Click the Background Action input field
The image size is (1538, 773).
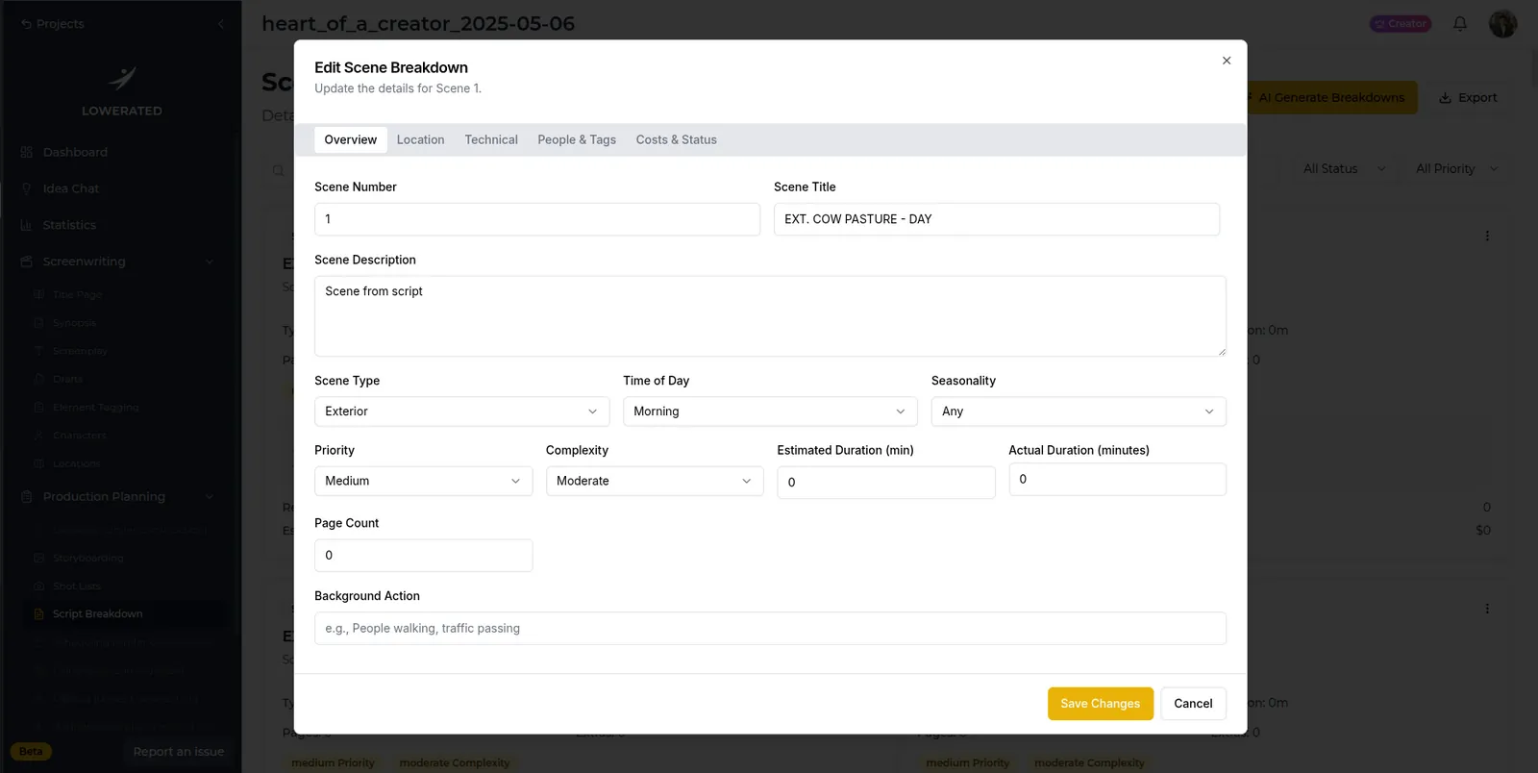coord(770,629)
